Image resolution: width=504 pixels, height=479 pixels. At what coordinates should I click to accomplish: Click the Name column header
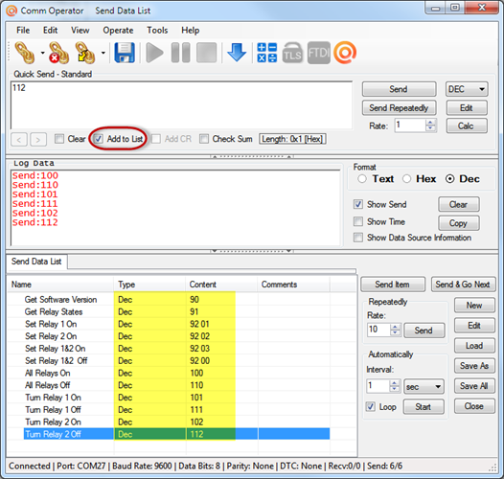[x=60, y=285]
